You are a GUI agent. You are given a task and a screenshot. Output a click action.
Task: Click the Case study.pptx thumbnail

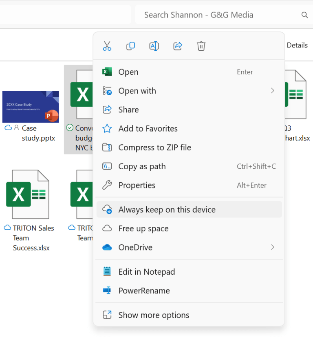click(31, 106)
